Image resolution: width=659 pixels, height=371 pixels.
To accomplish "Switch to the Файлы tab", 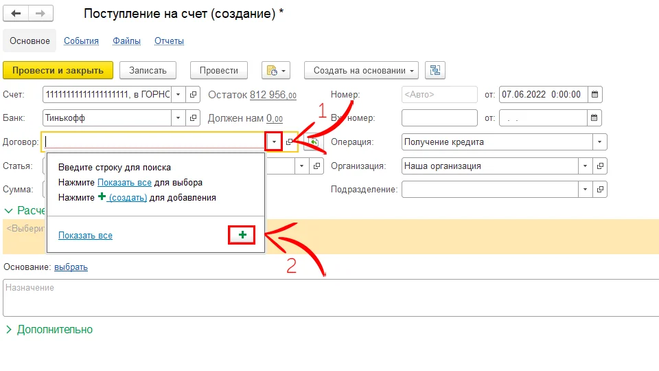I will [126, 41].
